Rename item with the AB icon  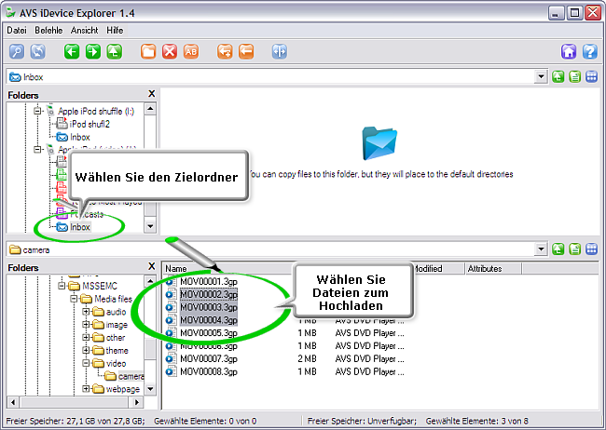coord(191,51)
